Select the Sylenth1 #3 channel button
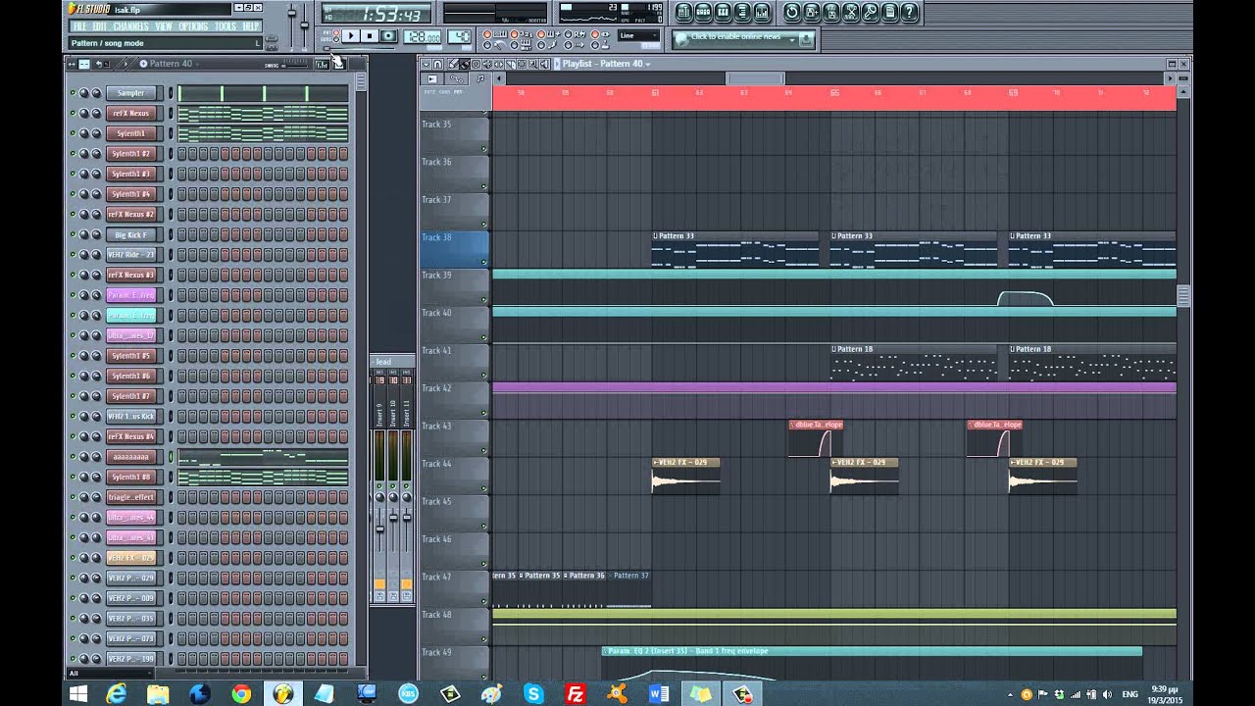1255x706 pixels. click(x=130, y=174)
